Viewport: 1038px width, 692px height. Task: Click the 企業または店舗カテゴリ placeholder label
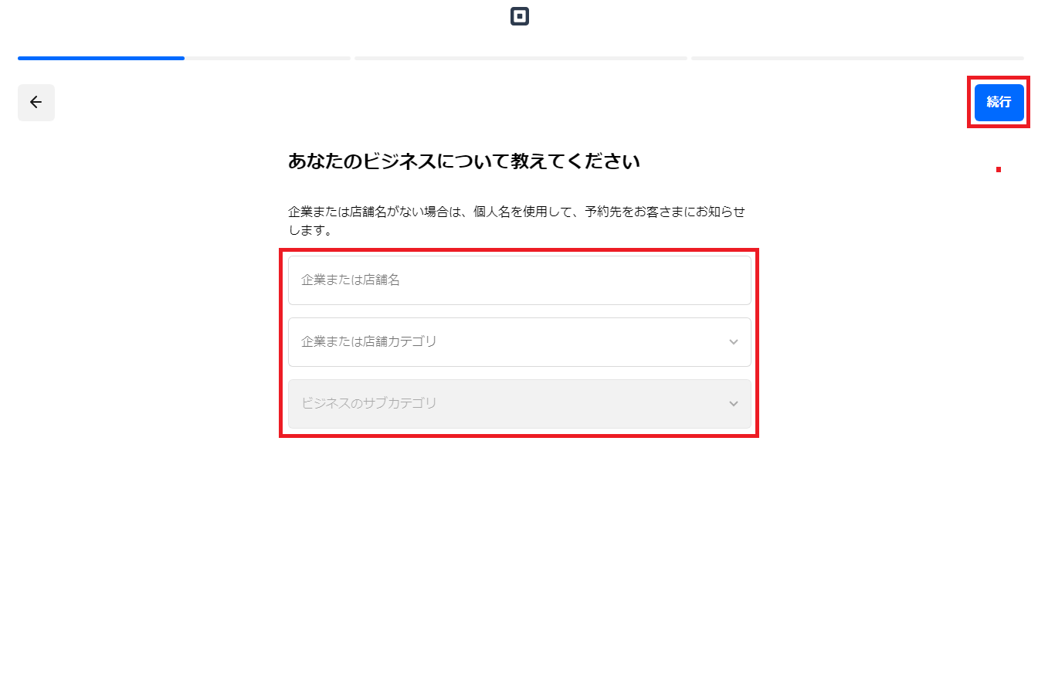369,341
